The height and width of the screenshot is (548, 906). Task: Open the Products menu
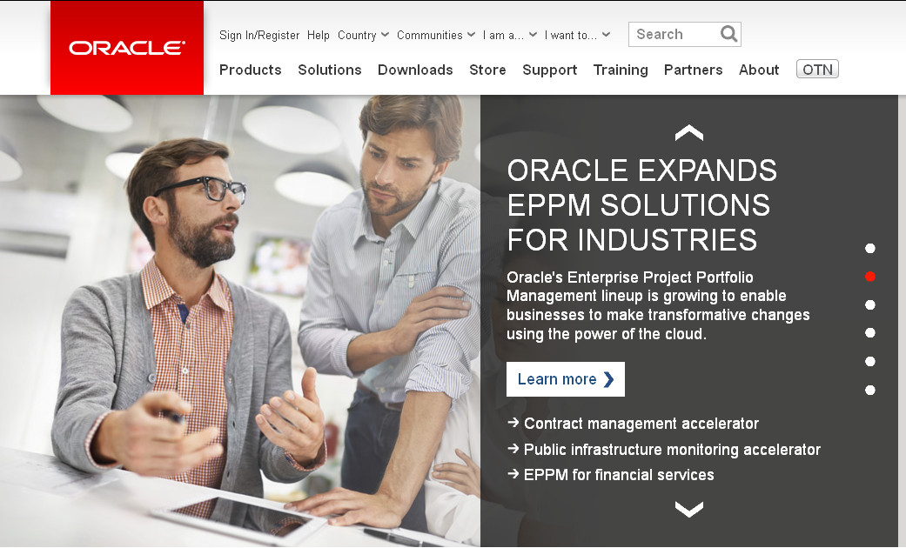[251, 70]
